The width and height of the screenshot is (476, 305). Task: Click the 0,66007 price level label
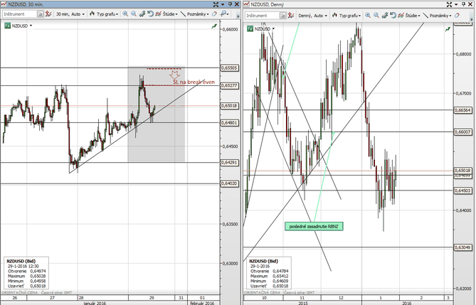[x=463, y=132]
